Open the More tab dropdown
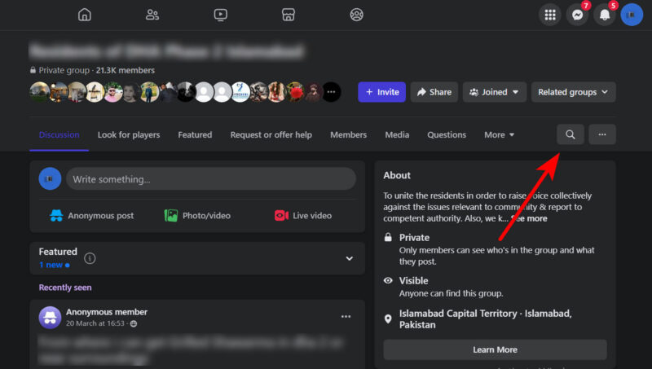This screenshot has width=652, height=369. [x=500, y=134]
